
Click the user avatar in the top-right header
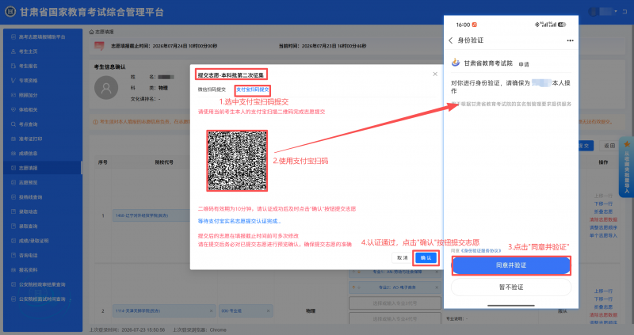tap(594, 12)
